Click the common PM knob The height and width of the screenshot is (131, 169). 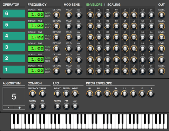42,106
